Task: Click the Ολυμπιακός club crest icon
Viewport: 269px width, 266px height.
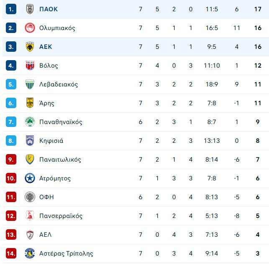Action: click(x=29, y=28)
